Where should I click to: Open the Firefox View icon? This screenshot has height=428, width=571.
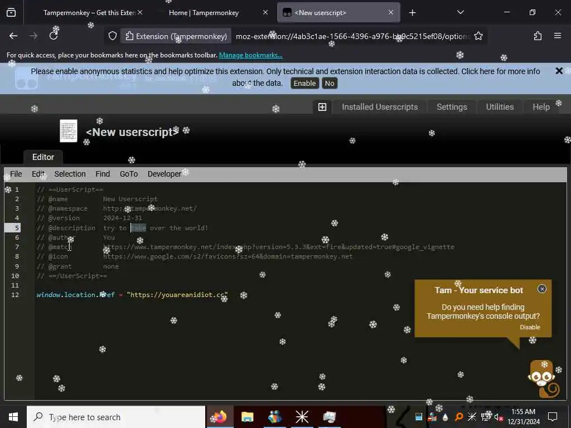(x=11, y=13)
